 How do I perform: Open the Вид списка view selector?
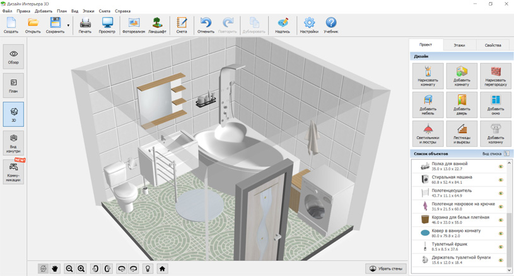click(496, 154)
